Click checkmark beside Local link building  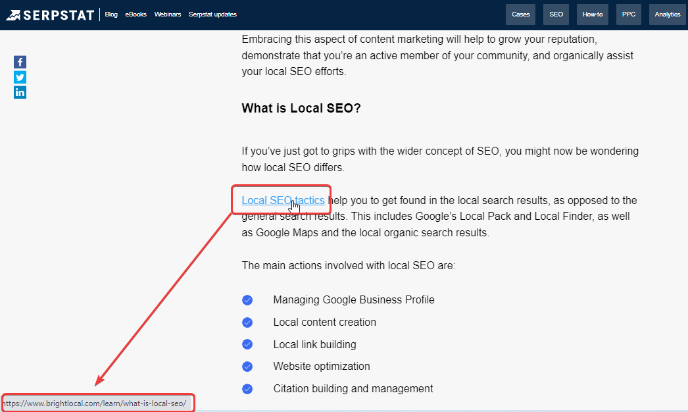(x=247, y=344)
